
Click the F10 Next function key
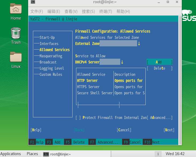click(152, 142)
